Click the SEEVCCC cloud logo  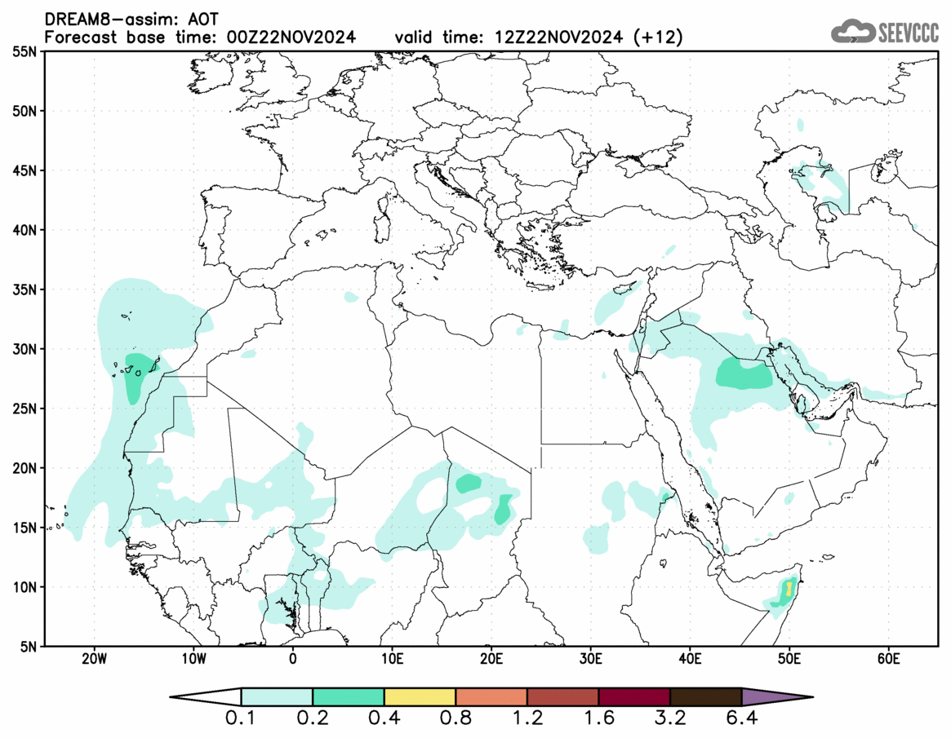click(x=884, y=32)
